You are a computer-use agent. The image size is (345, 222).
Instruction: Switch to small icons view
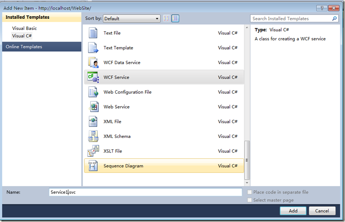point(166,18)
